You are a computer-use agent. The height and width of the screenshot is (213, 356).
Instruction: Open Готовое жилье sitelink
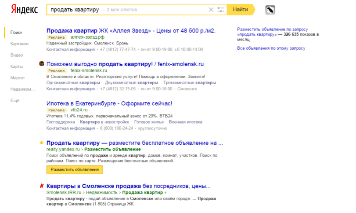click(149, 122)
